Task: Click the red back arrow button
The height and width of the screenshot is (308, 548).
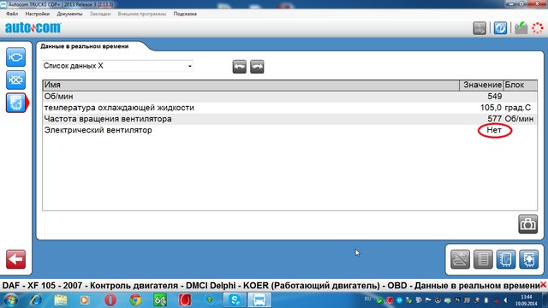Action: 15,259
